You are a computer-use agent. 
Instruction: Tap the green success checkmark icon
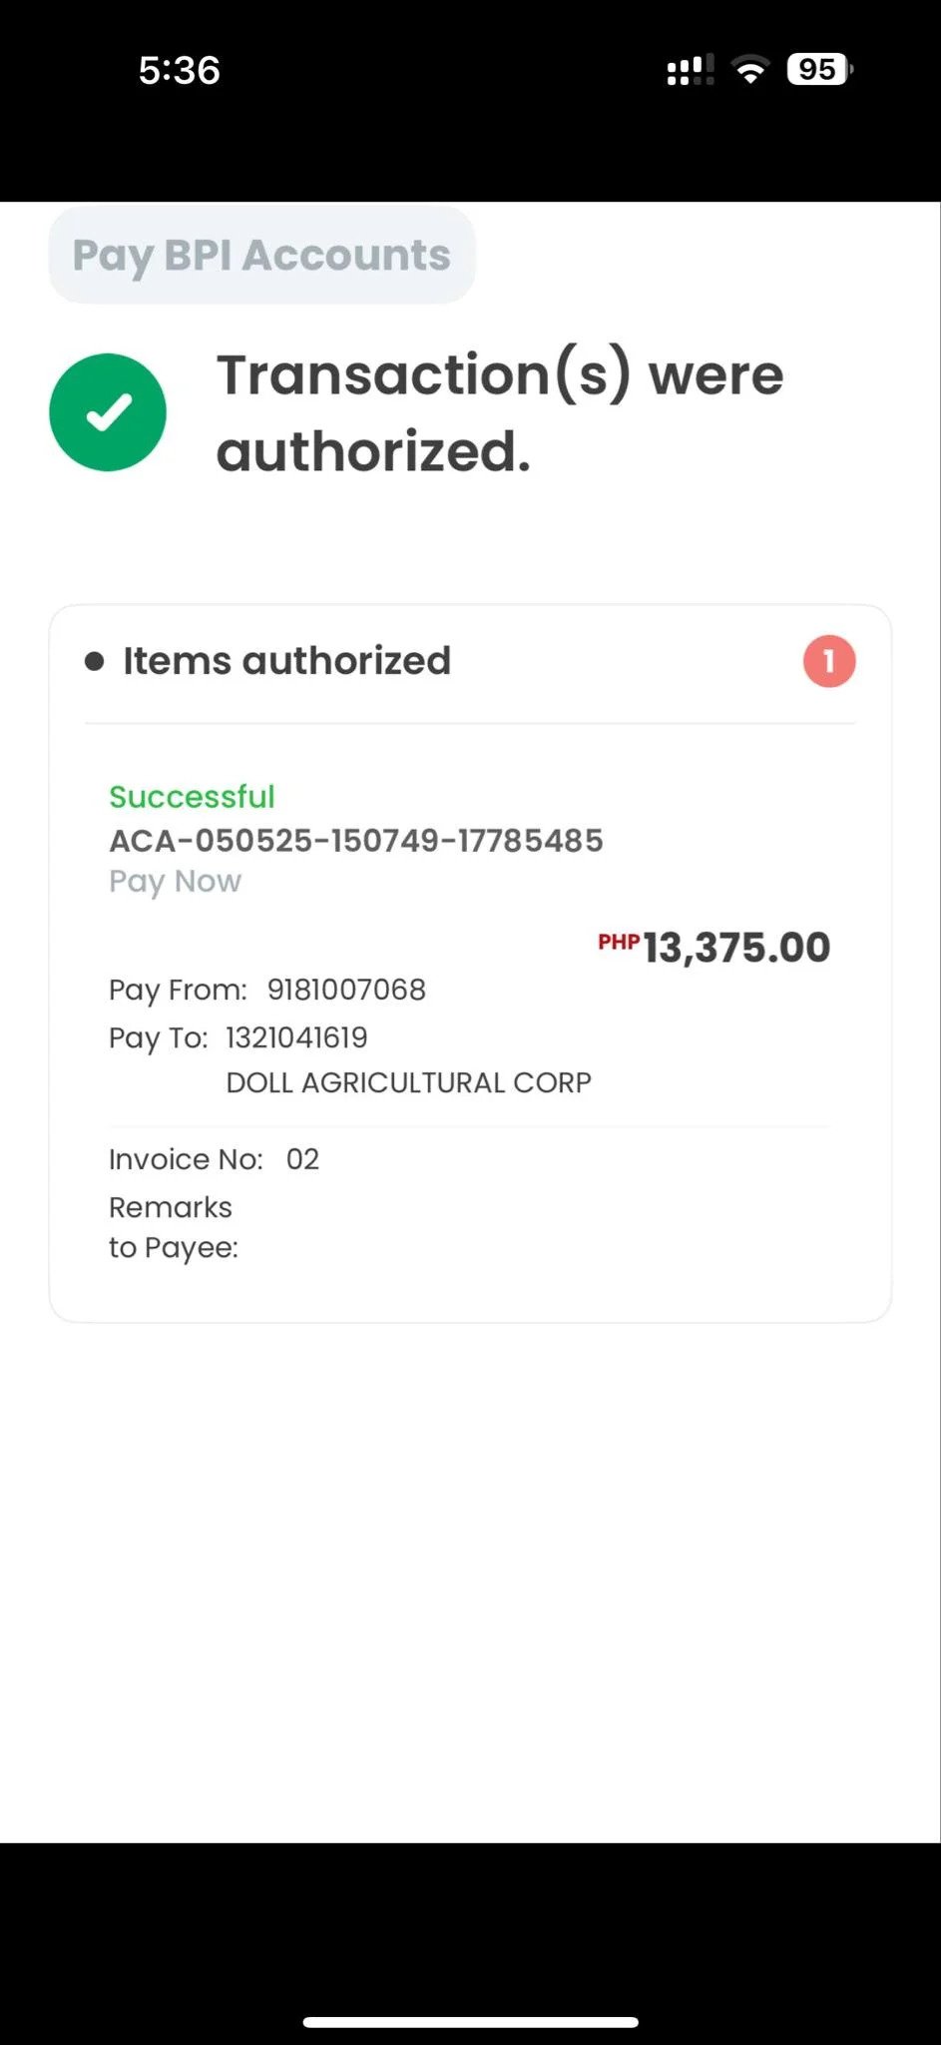coord(108,412)
